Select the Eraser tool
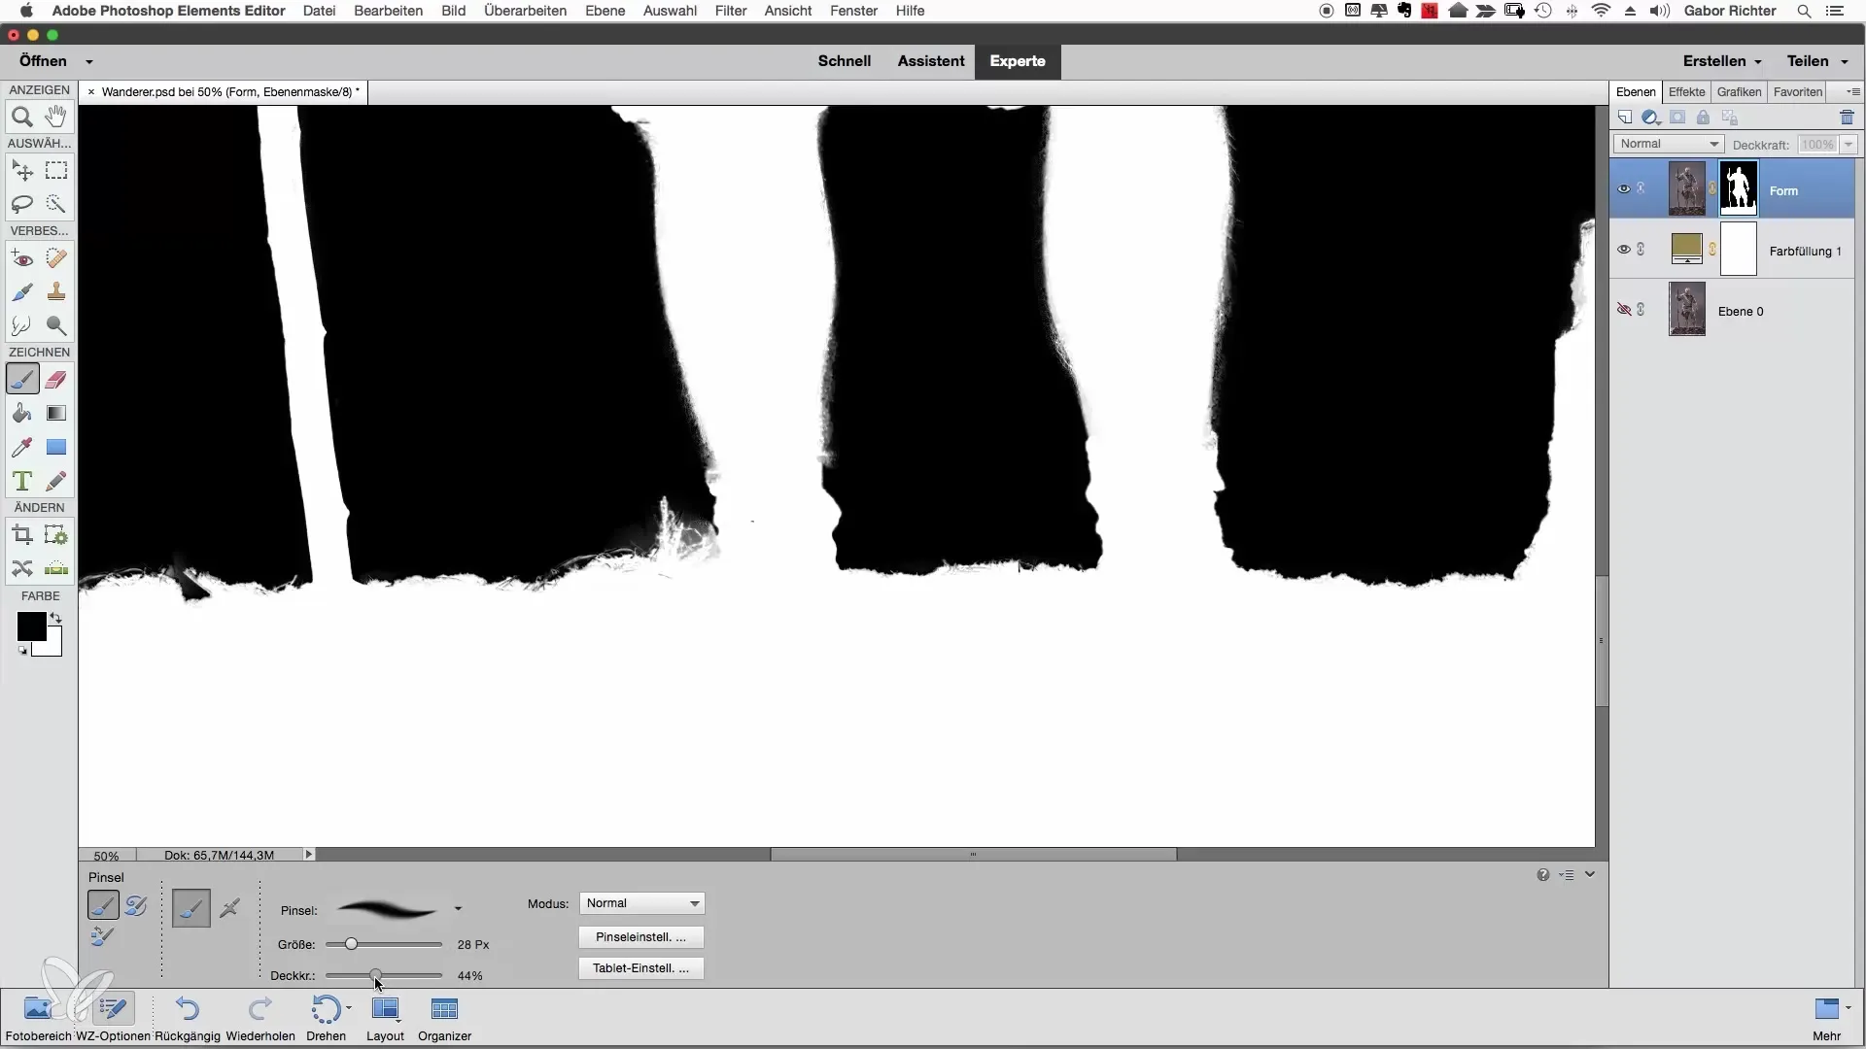1866x1049 pixels. pos(56,380)
